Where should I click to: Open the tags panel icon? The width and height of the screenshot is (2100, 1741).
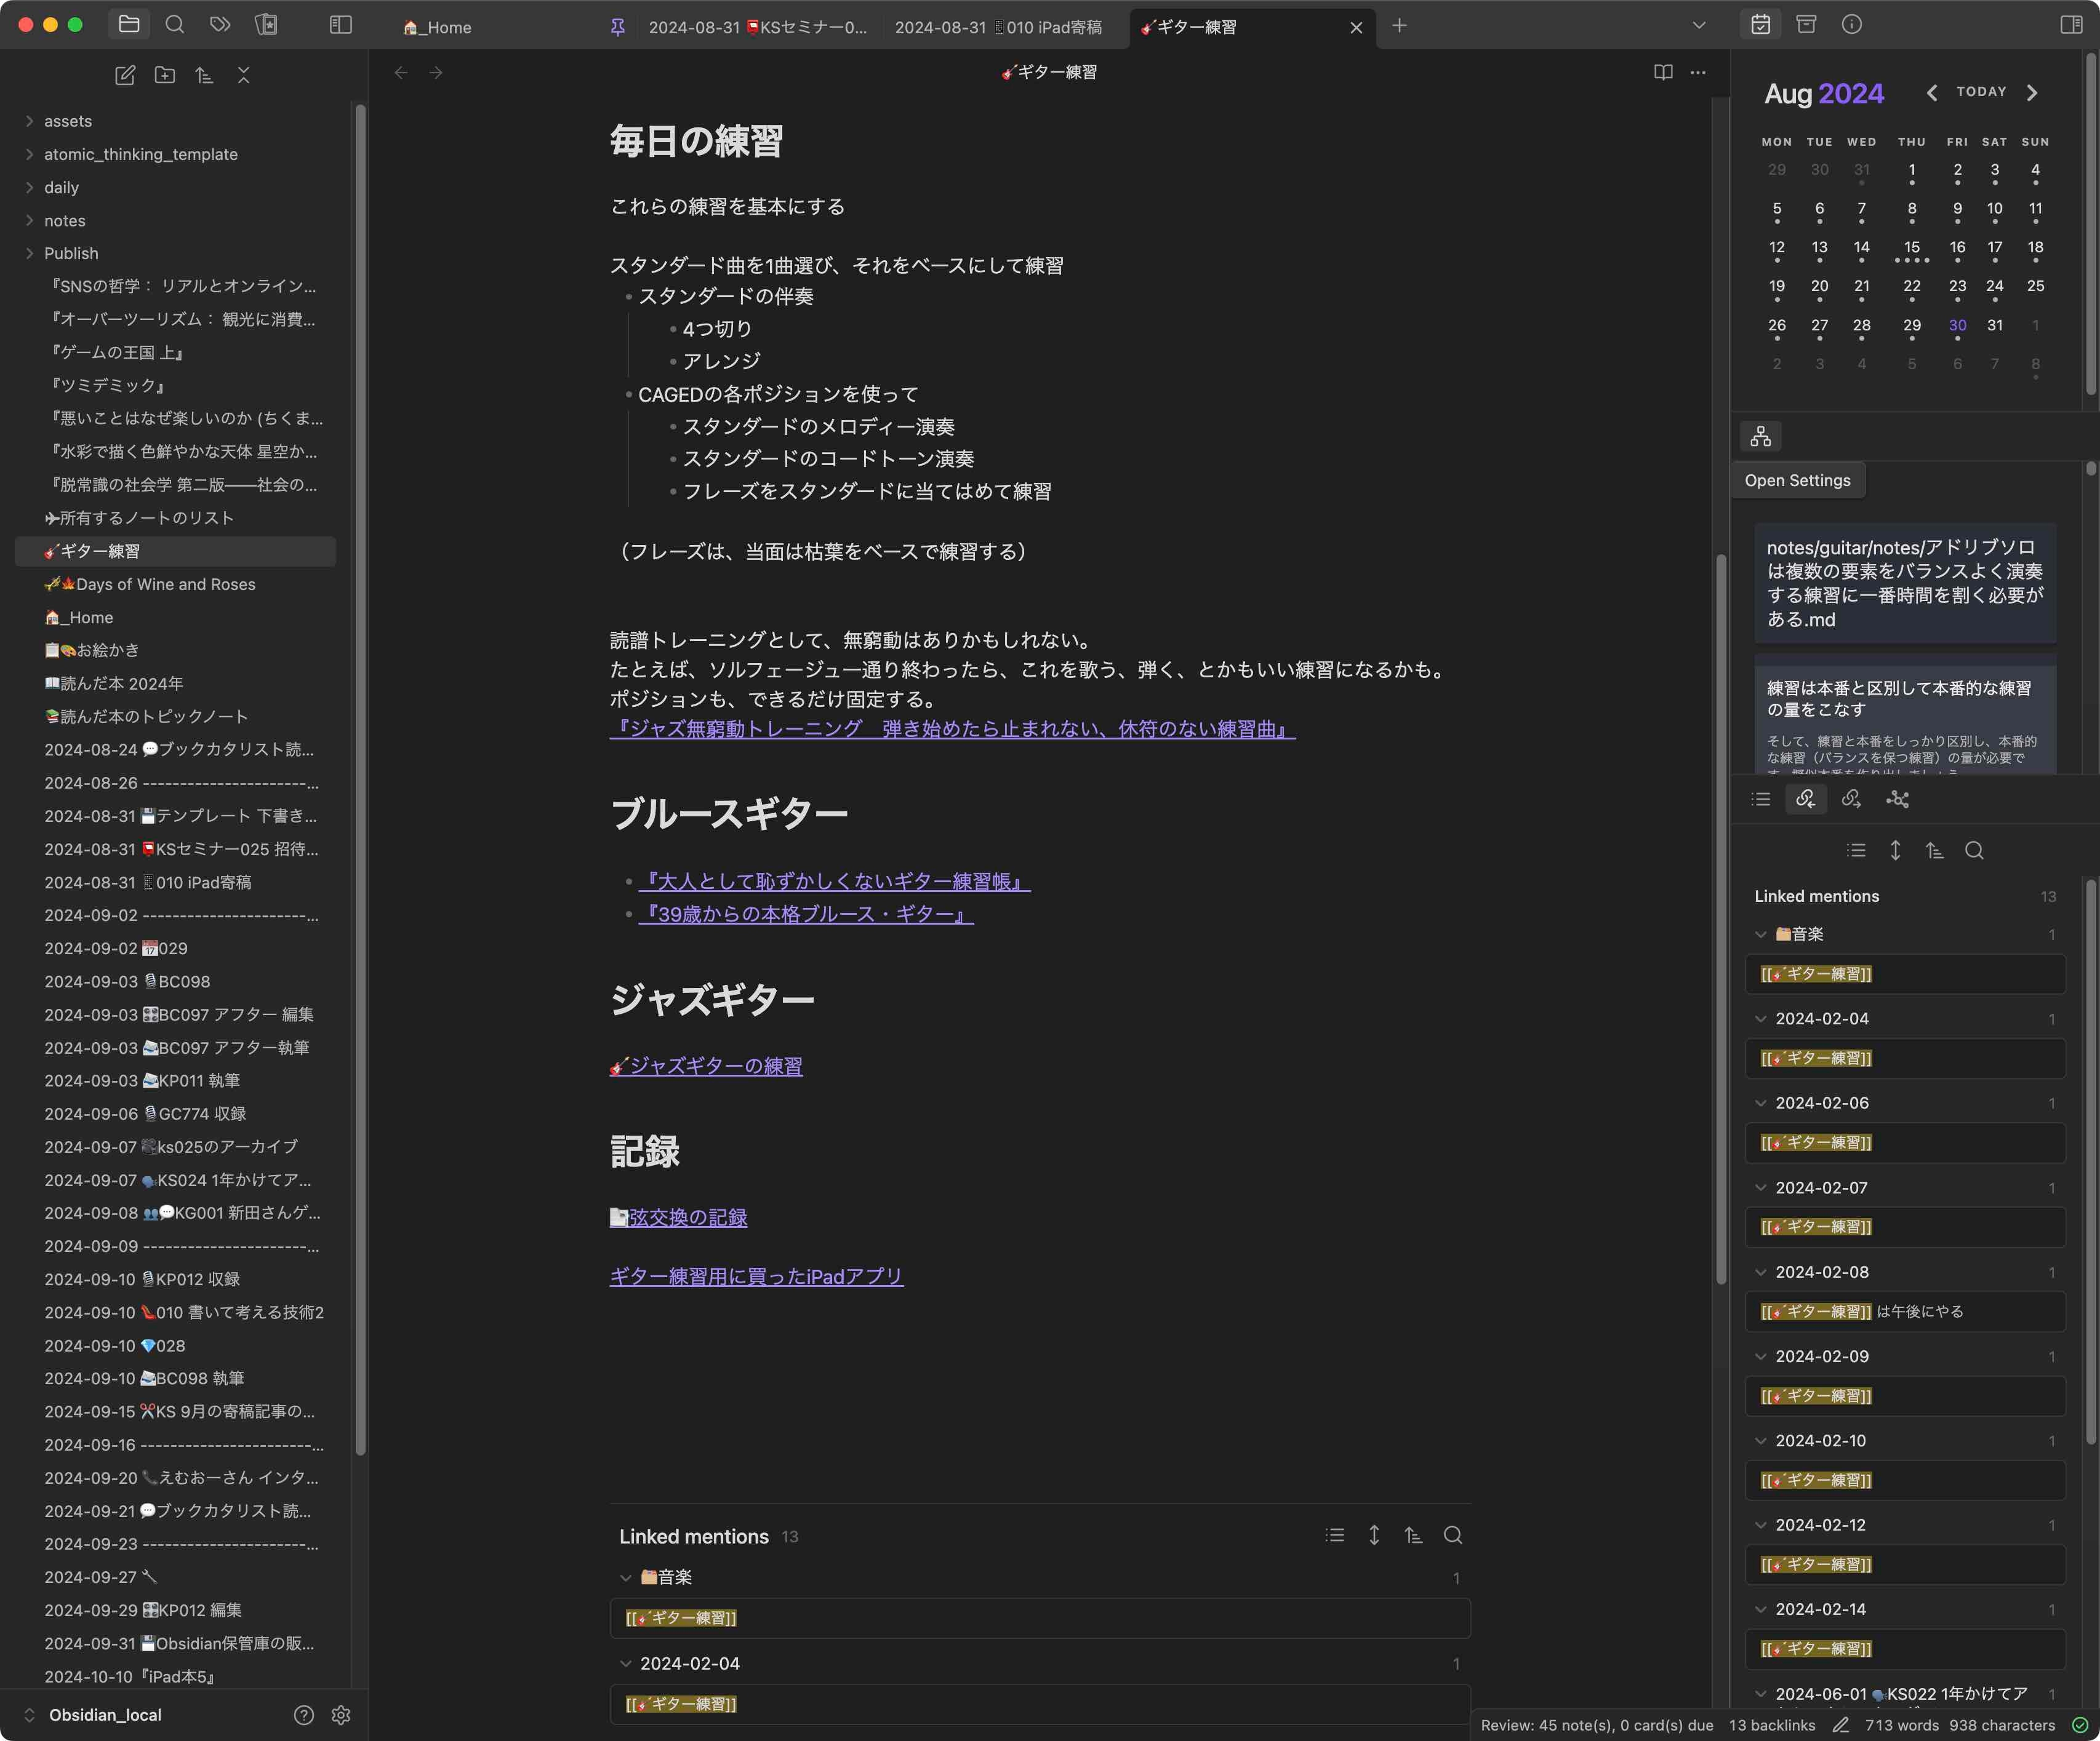220,25
